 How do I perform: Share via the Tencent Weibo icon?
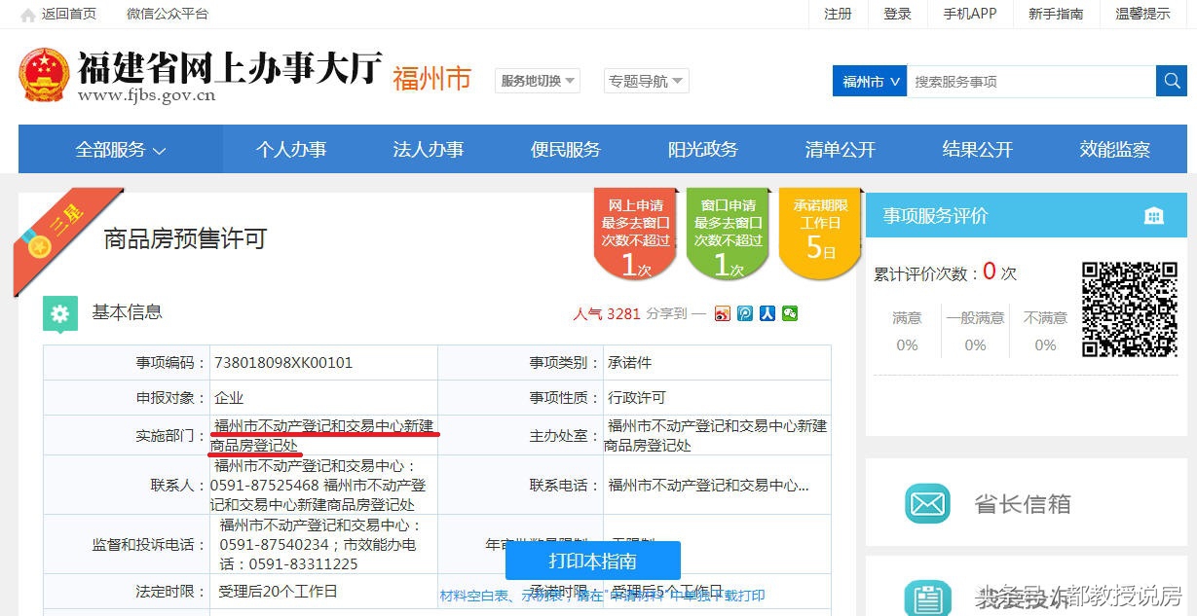pyautogui.click(x=745, y=313)
